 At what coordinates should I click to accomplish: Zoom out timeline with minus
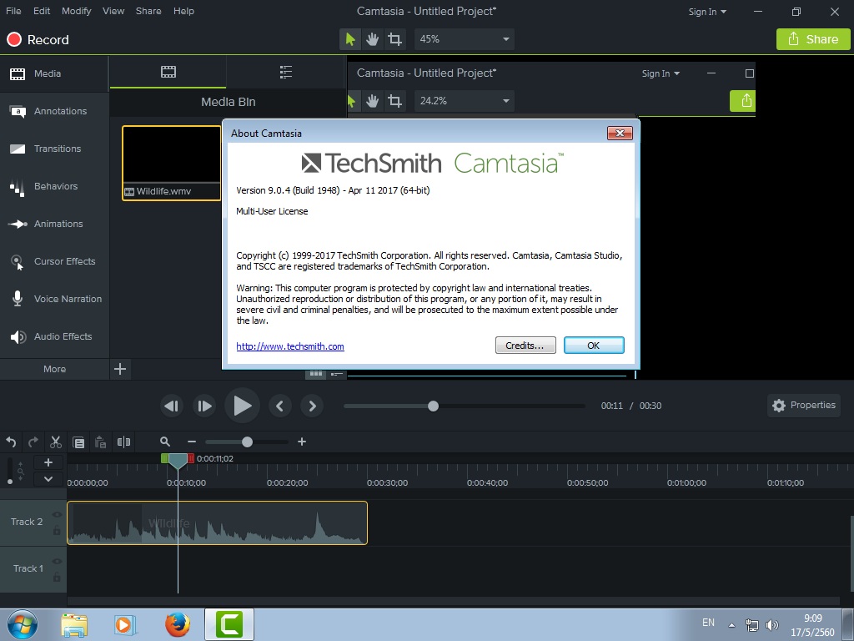click(x=191, y=442)
